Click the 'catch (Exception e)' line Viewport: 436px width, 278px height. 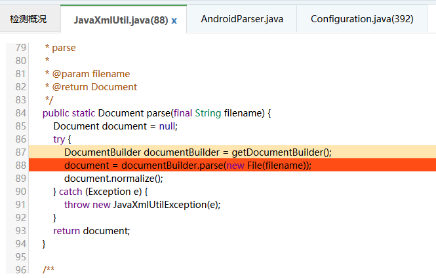(x=100, y=192)
